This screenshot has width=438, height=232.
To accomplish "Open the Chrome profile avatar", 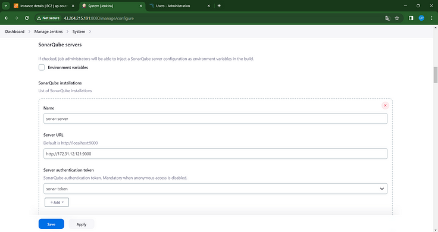I will (x=421, y=18).
